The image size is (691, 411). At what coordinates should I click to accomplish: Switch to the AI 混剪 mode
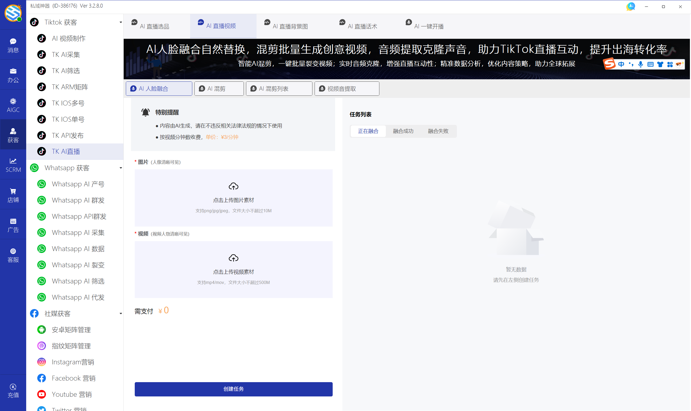pos(219,88)
